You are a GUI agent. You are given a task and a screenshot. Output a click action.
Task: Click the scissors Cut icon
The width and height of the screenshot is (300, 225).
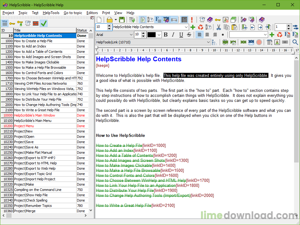219,27
